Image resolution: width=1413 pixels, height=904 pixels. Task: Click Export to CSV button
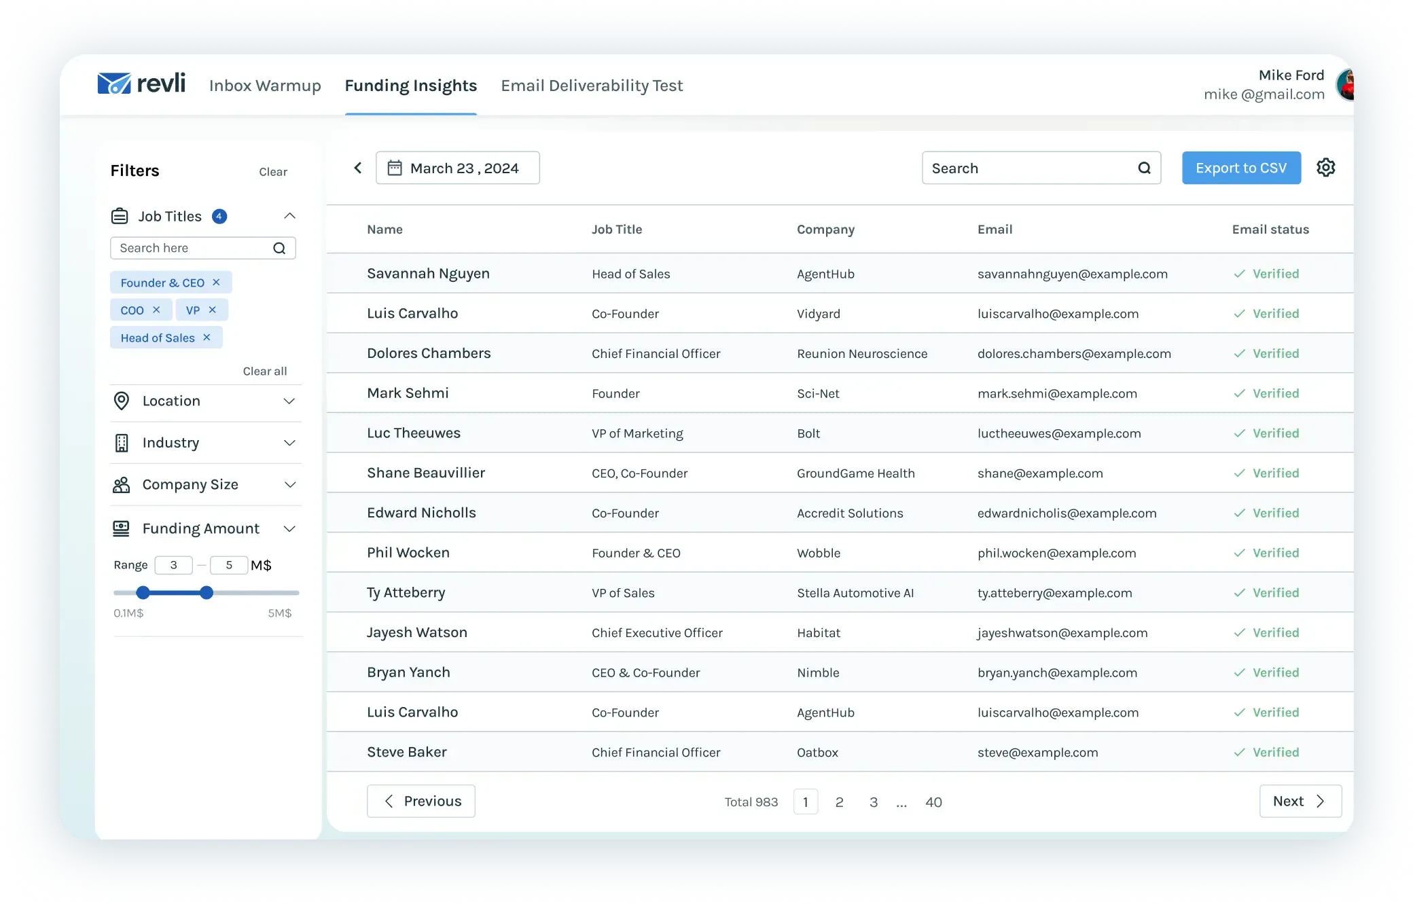pyautogui.click(x=1241, y=168)
